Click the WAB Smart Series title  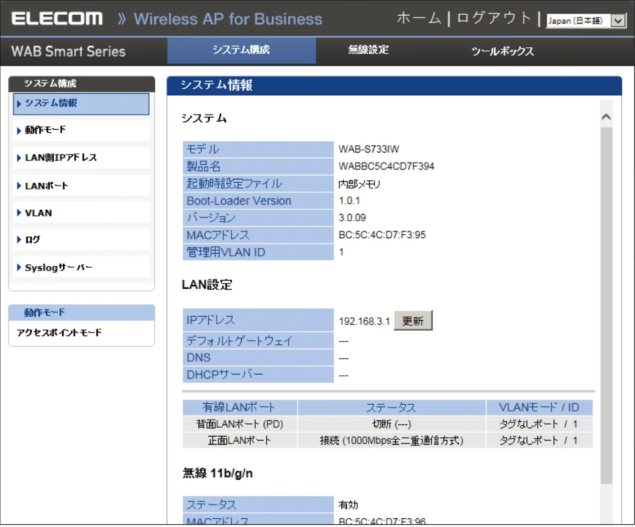[x=68, y=51]
